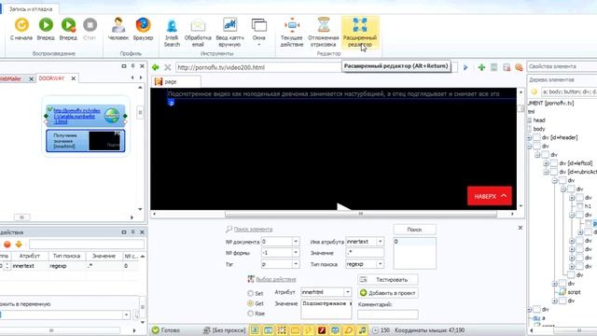Screen dimensions: 597x336
Task: Click the Текущее действие editor icon
Action: click(292, 26)
